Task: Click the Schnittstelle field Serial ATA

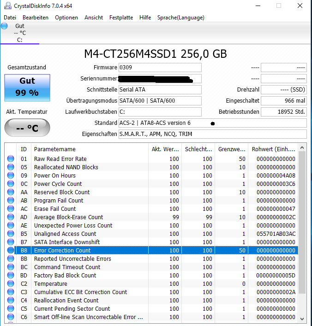Action: click(x=160, y=90)
